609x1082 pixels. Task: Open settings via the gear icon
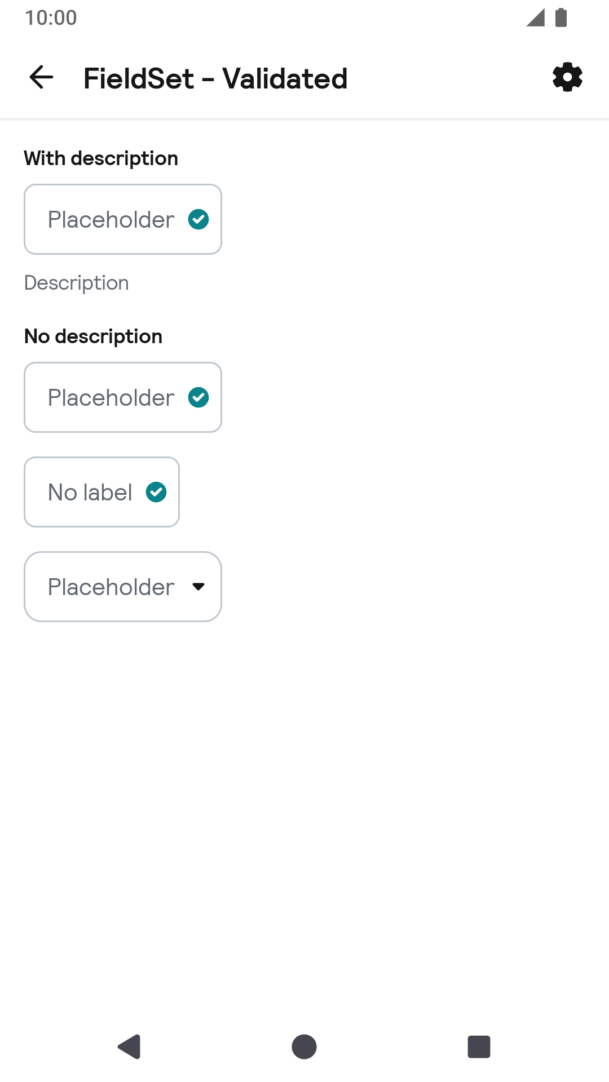click(567, 77)
